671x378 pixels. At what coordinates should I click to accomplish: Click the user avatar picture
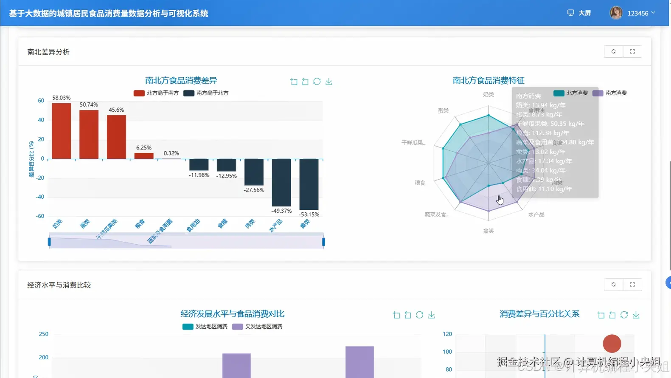point(616,13)
